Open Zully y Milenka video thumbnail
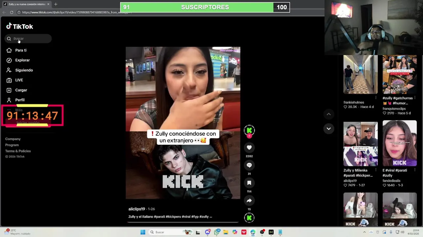 (x=360, y=143)
